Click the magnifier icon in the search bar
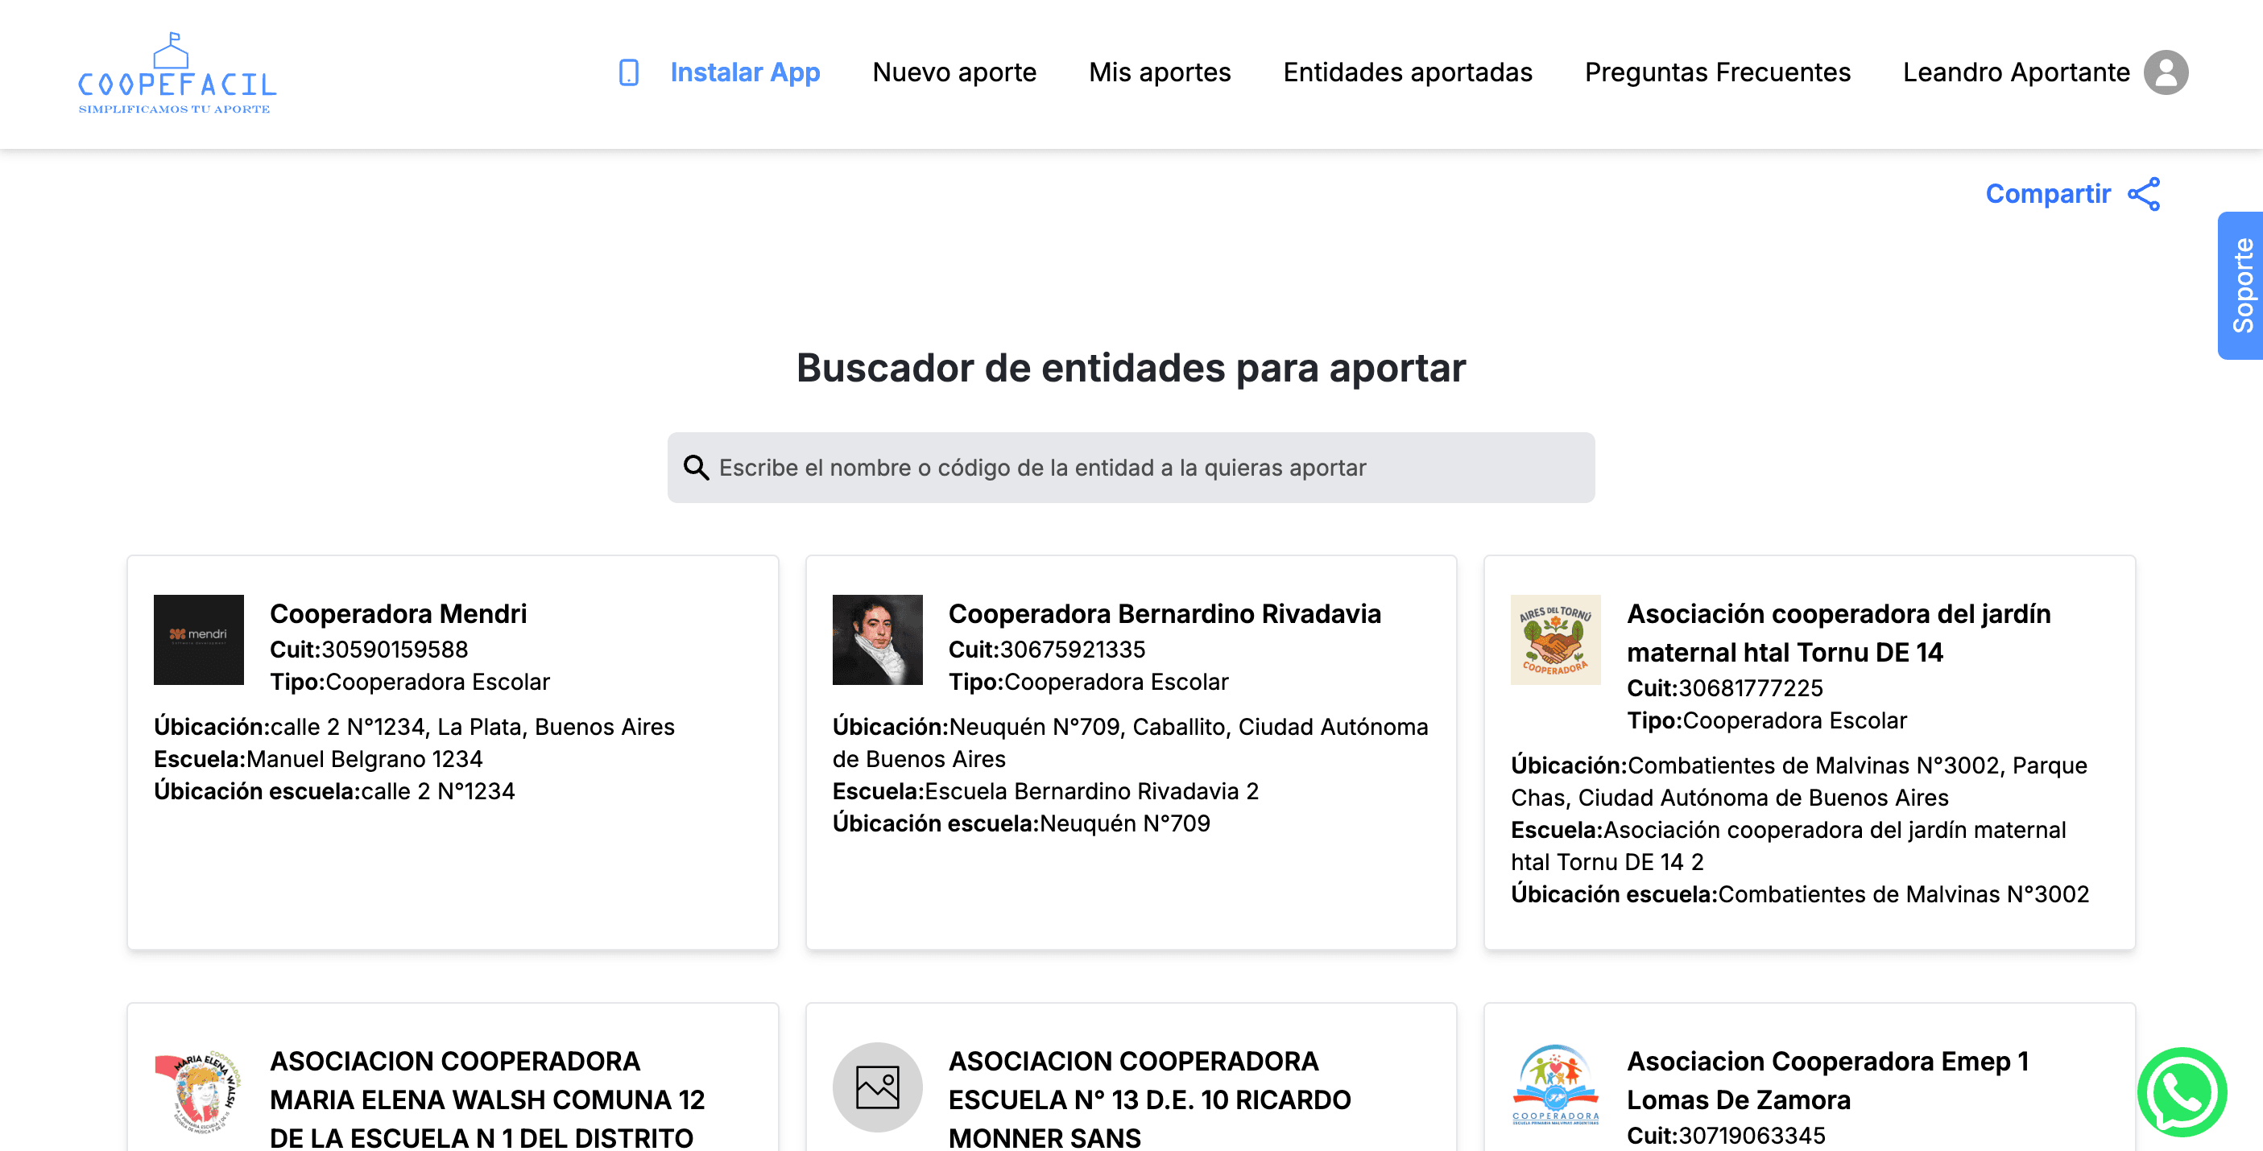 [695, 468]
